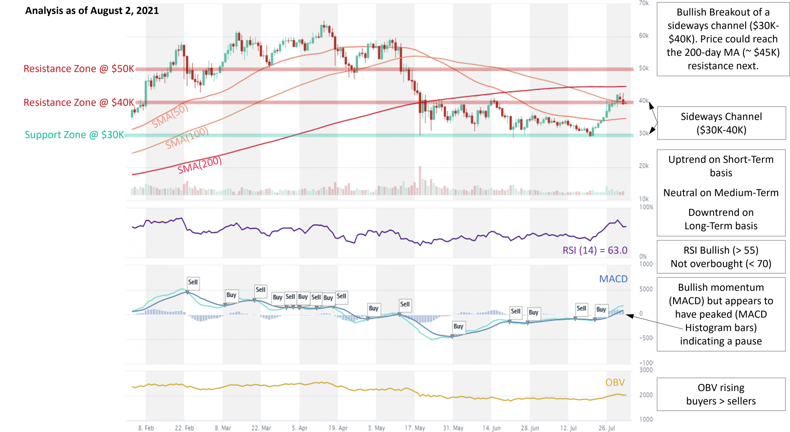Click the 70k price axis value

point(644,3)
